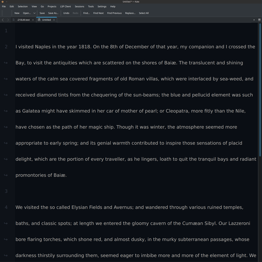Click the save icon on the Untitled tab
The width and height of the screenshot is (262, 262).
pos(39,20)
